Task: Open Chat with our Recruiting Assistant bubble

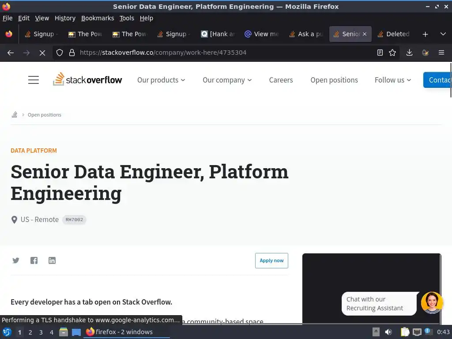Action: click(379, 304)
